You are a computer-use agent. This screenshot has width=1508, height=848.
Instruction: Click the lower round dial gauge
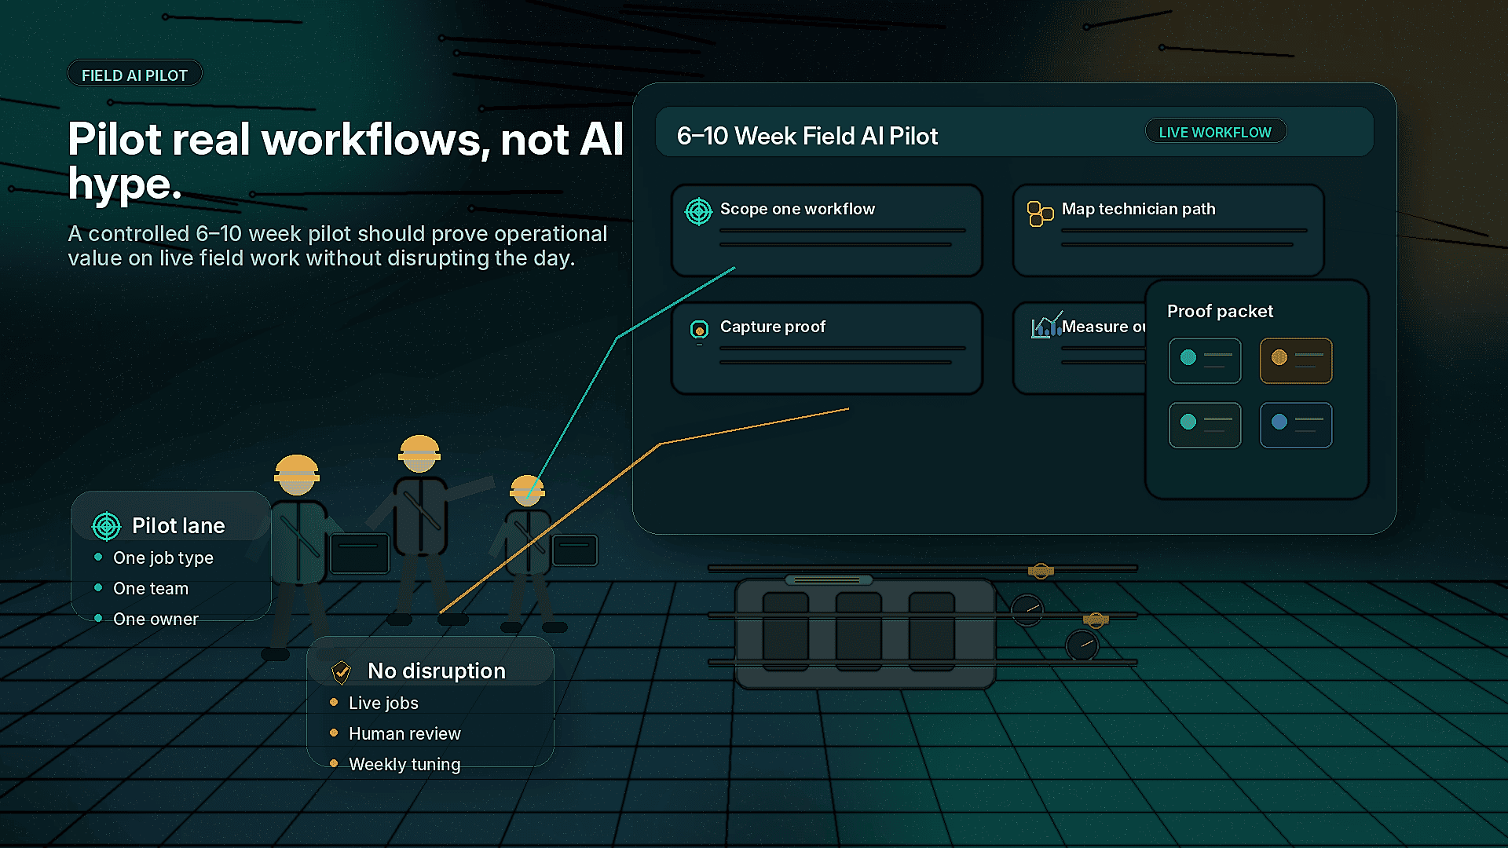[1082, 645]
